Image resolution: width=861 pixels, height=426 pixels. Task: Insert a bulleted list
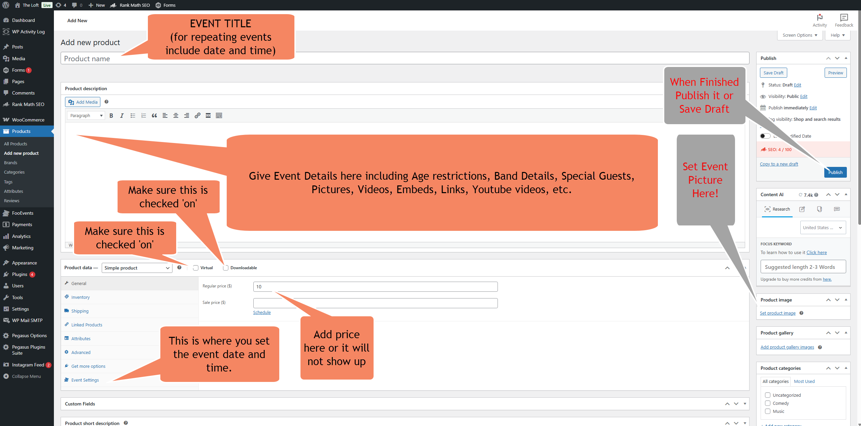click(133, 115)
